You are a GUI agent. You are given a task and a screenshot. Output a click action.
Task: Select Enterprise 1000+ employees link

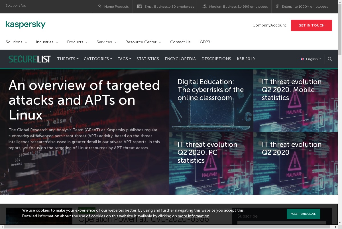point(302,7)
